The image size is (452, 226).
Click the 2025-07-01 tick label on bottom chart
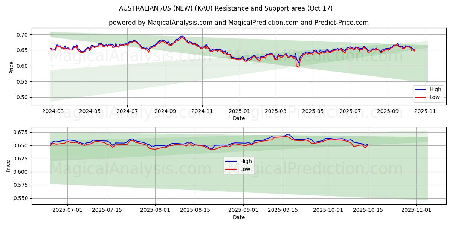tap(67, 210)
